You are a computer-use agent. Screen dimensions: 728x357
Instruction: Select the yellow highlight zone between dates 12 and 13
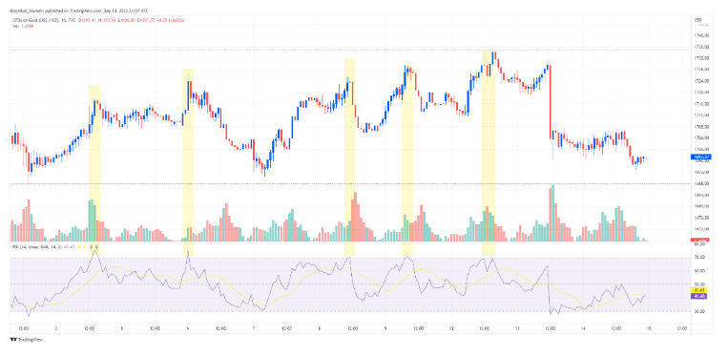click(x=489, y=153)
